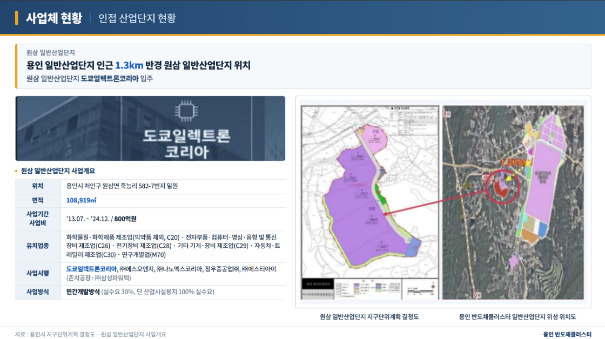Click the 자료 source footnote text
This screenshot has height=339, width=605.
90,334
